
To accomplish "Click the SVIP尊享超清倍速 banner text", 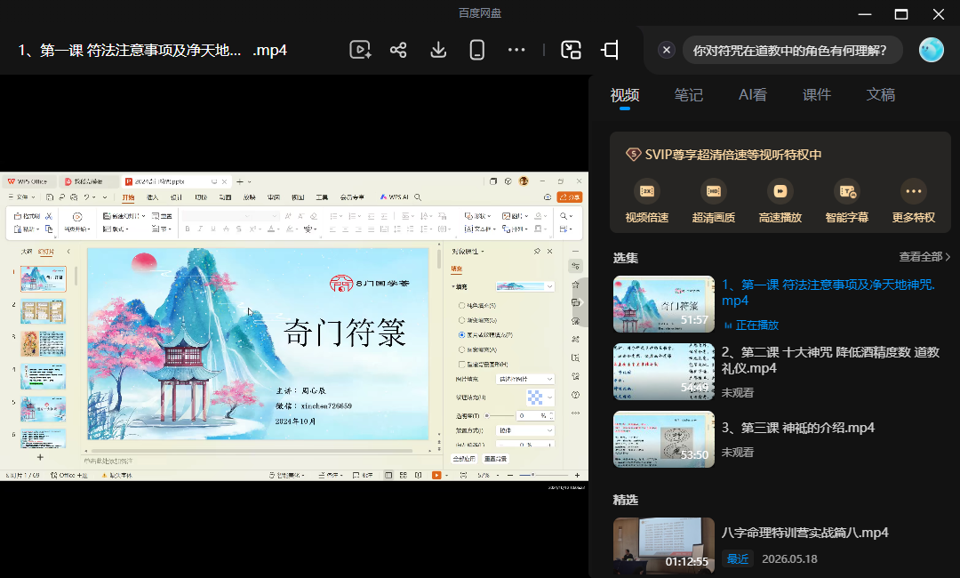I will (x=732, y=155).
